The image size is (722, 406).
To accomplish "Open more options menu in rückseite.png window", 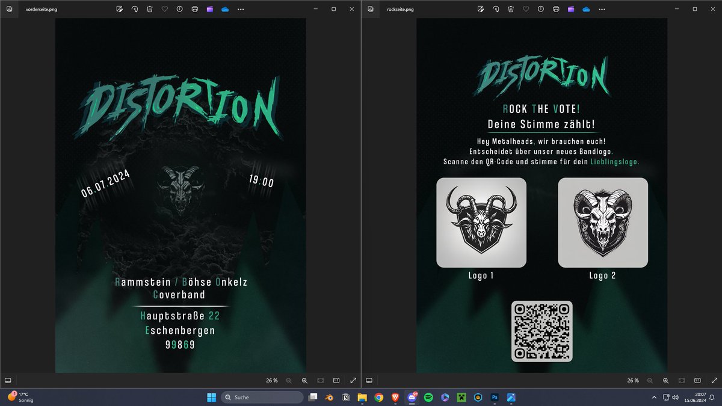I will click(x=602, y=10).
